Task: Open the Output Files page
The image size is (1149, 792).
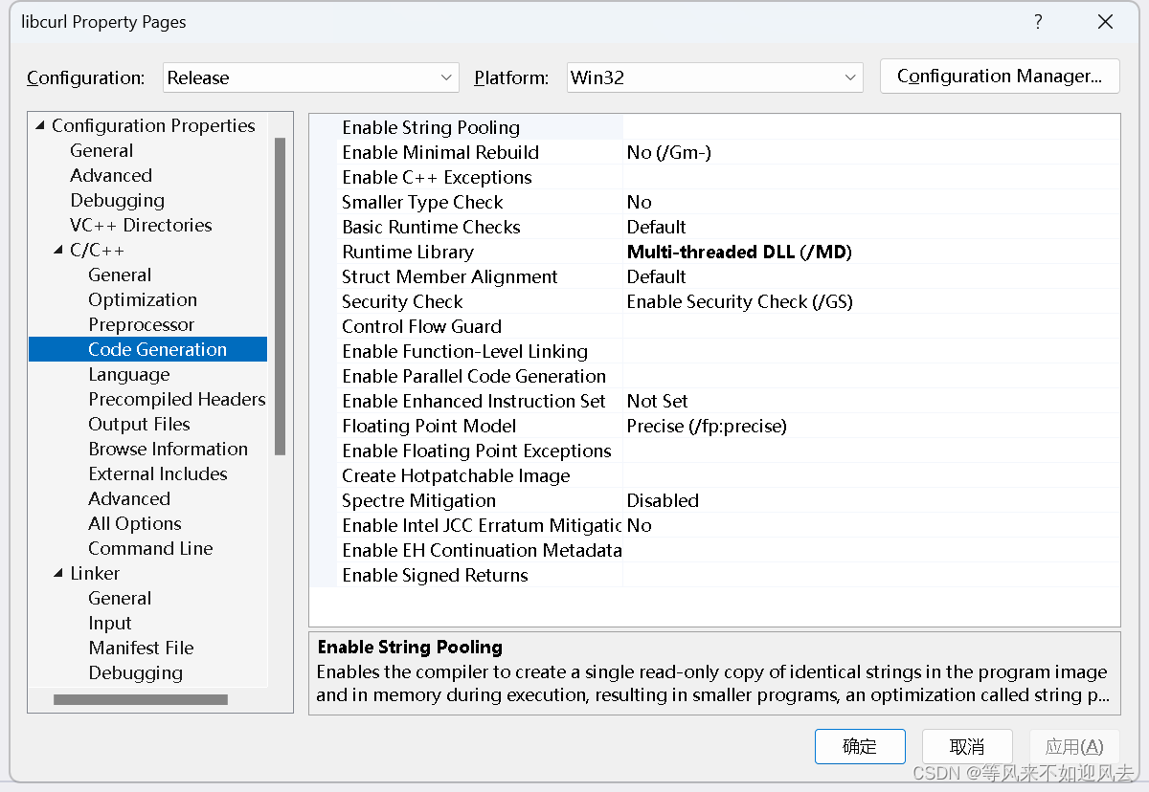Action: (139, 424)
